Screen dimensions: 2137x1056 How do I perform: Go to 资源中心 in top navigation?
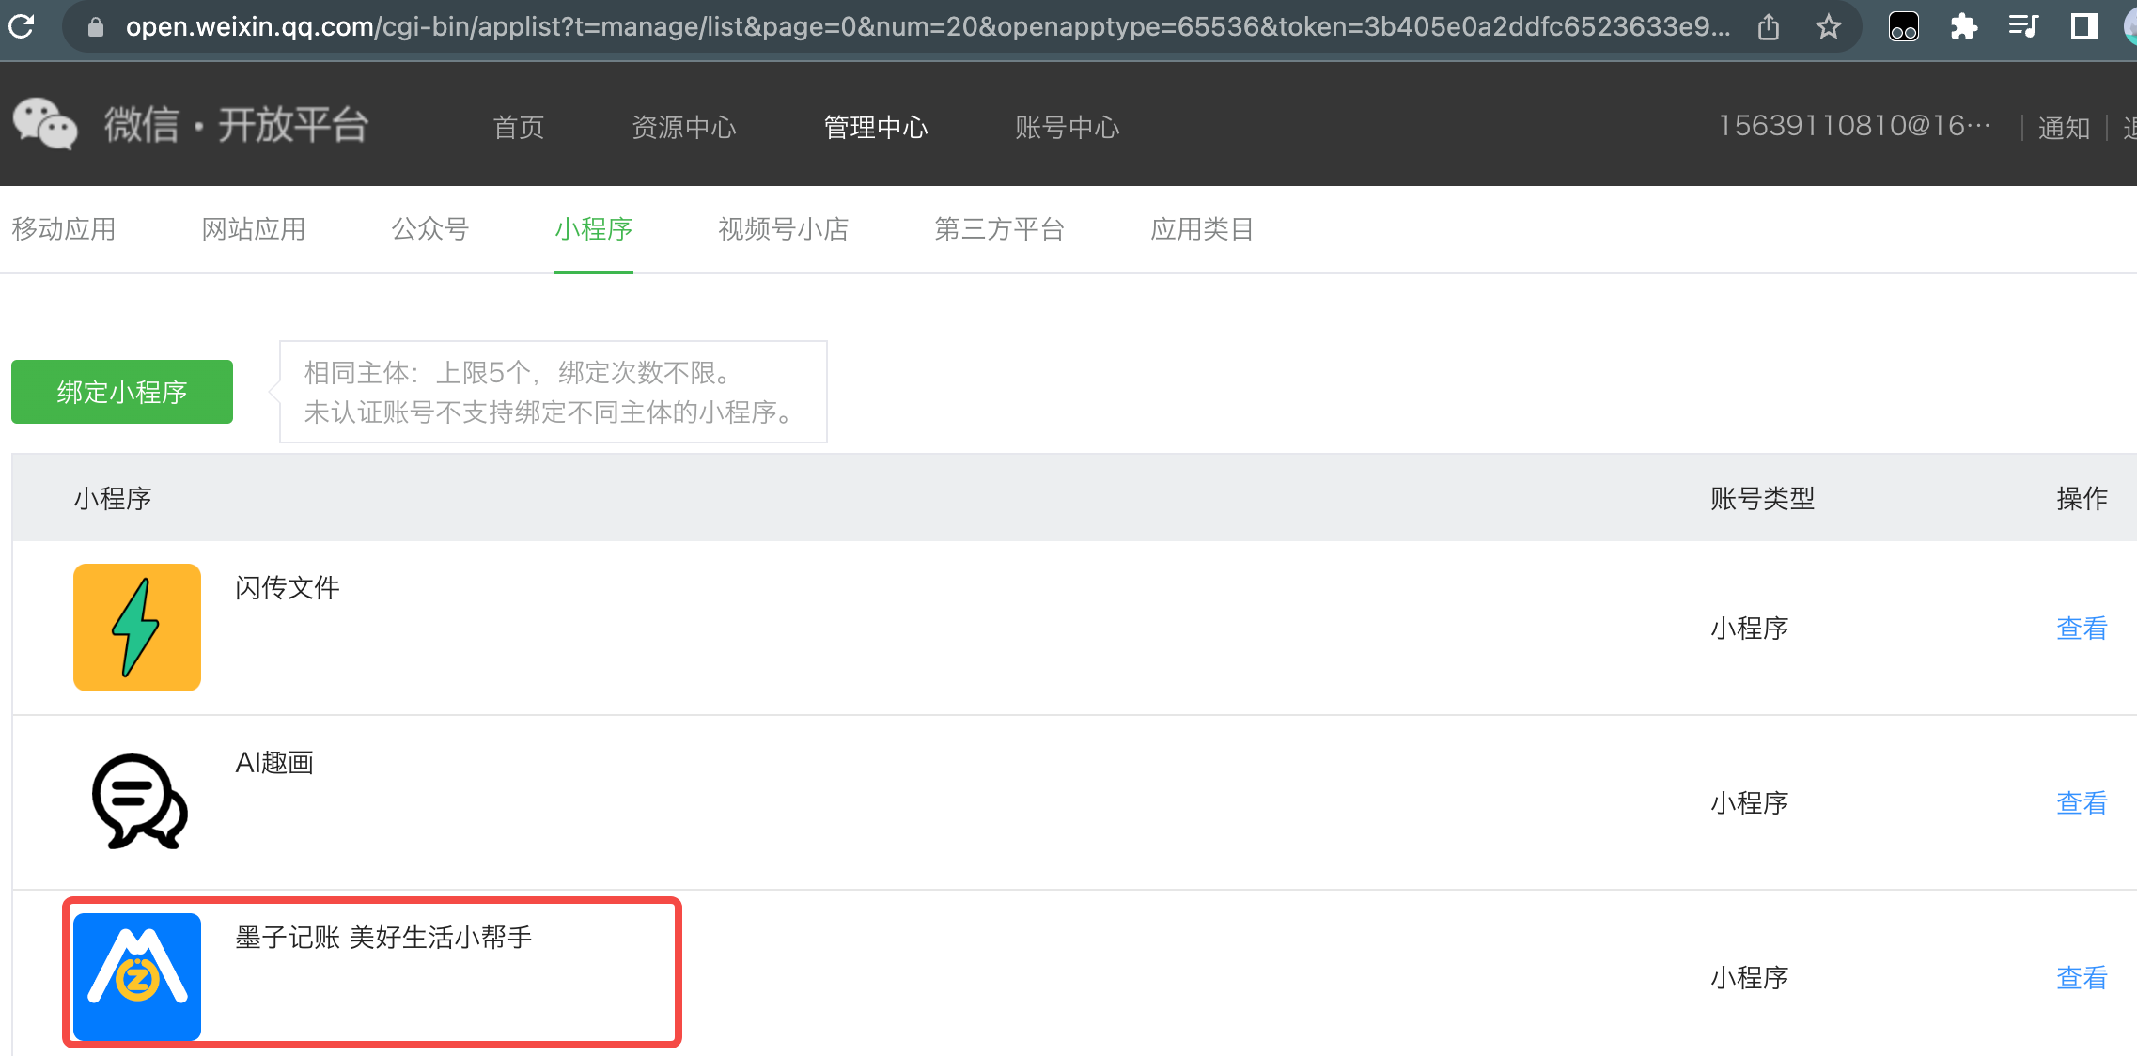pyautogui.click(x=684, y=127)
